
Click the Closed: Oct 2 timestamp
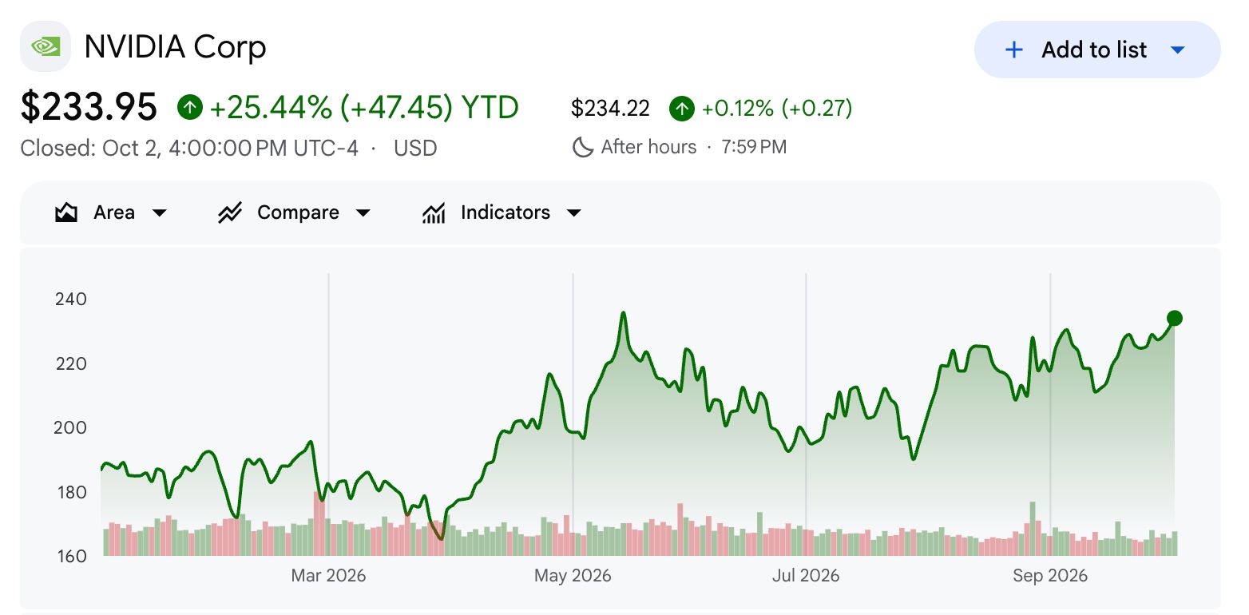coord(189,148)
